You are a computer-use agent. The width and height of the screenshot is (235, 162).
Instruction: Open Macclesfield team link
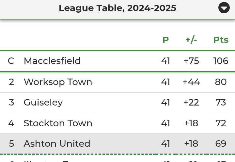tap(52, 61)
